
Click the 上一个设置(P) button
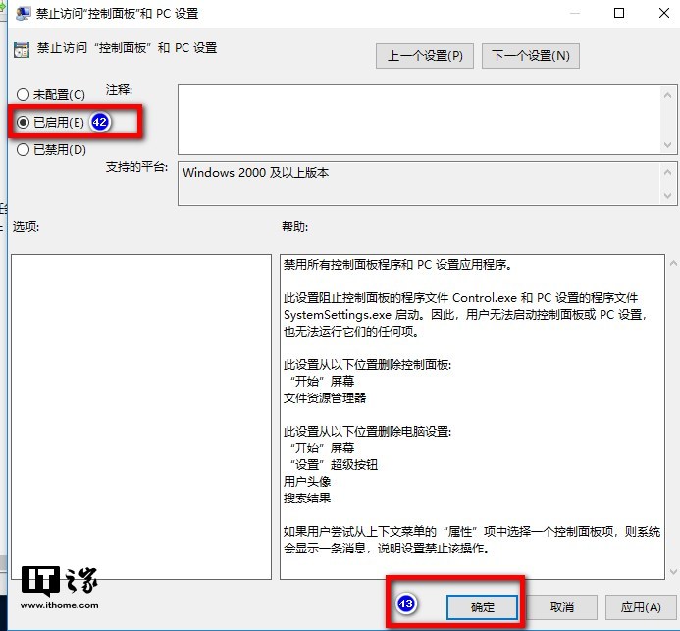[425, 56]
